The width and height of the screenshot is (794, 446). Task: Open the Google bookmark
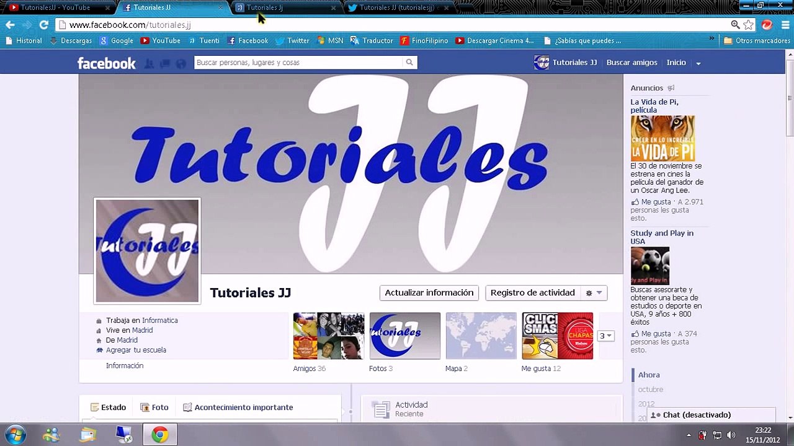(x=117, y=41)
